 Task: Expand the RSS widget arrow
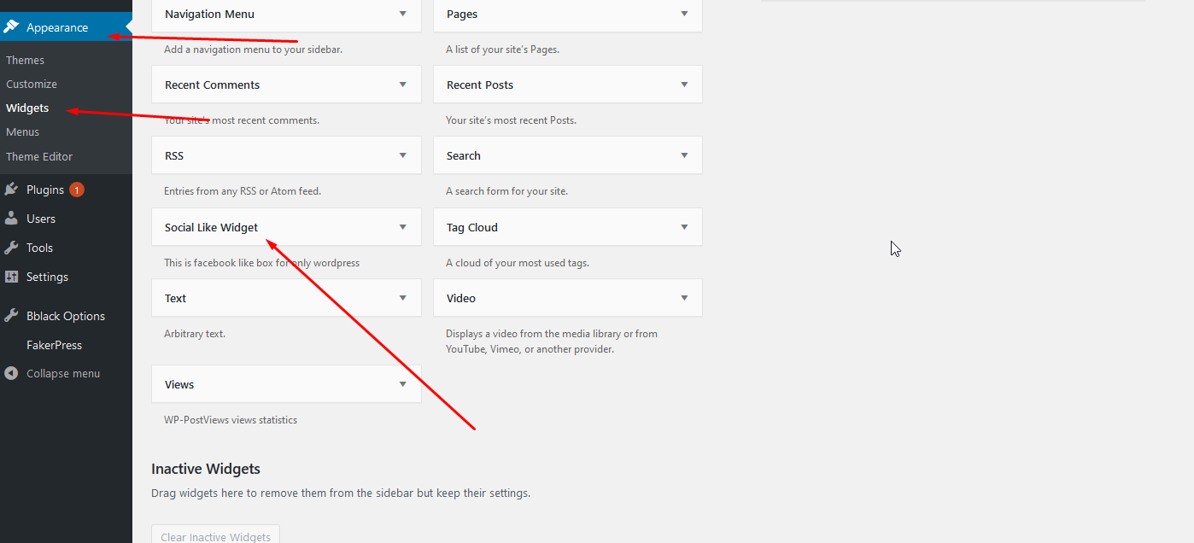[403, 155]
